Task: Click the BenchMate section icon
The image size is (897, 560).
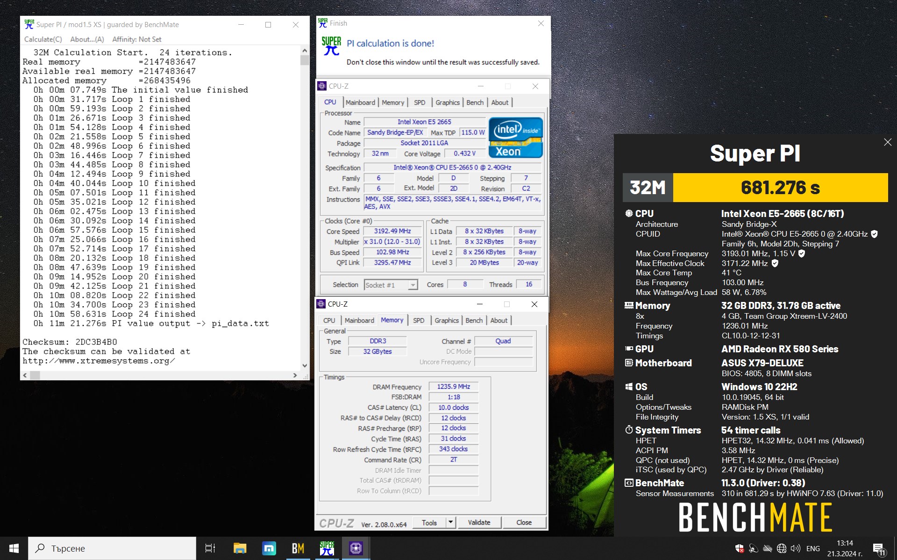Action: (629, 483)
